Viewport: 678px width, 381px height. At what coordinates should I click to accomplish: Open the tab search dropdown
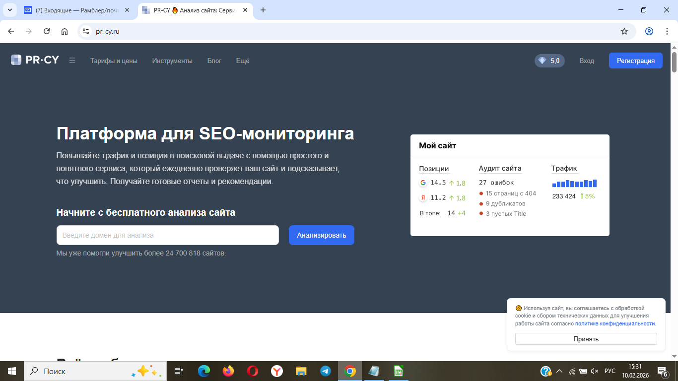tap(9, 10)
